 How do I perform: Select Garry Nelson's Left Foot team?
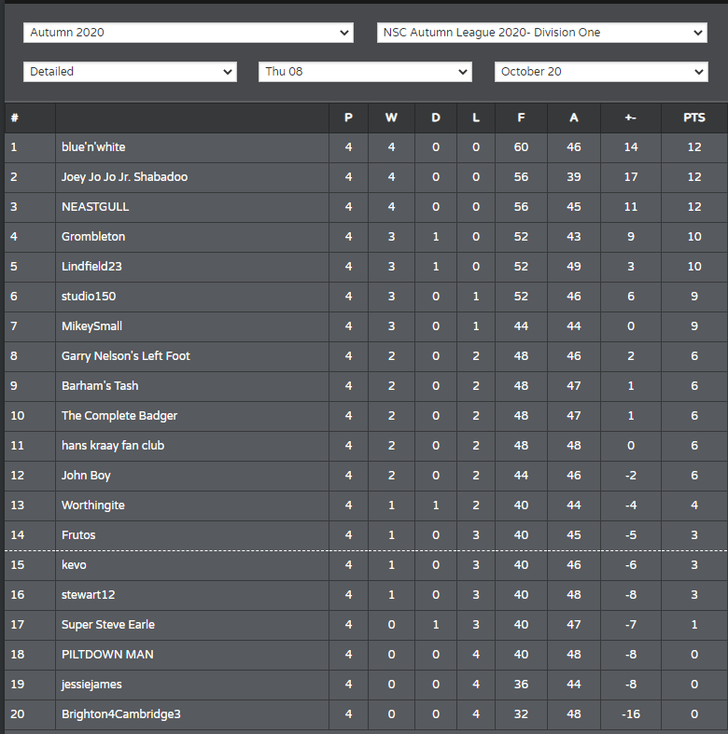pyautogui.click(x=126, y=355)
